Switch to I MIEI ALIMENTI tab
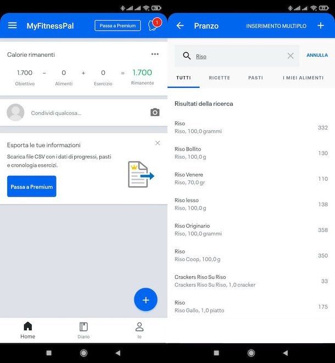 [303, 78]
